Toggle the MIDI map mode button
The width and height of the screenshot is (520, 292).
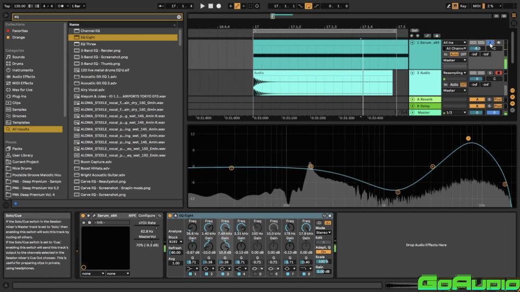(x=476, y=6)
